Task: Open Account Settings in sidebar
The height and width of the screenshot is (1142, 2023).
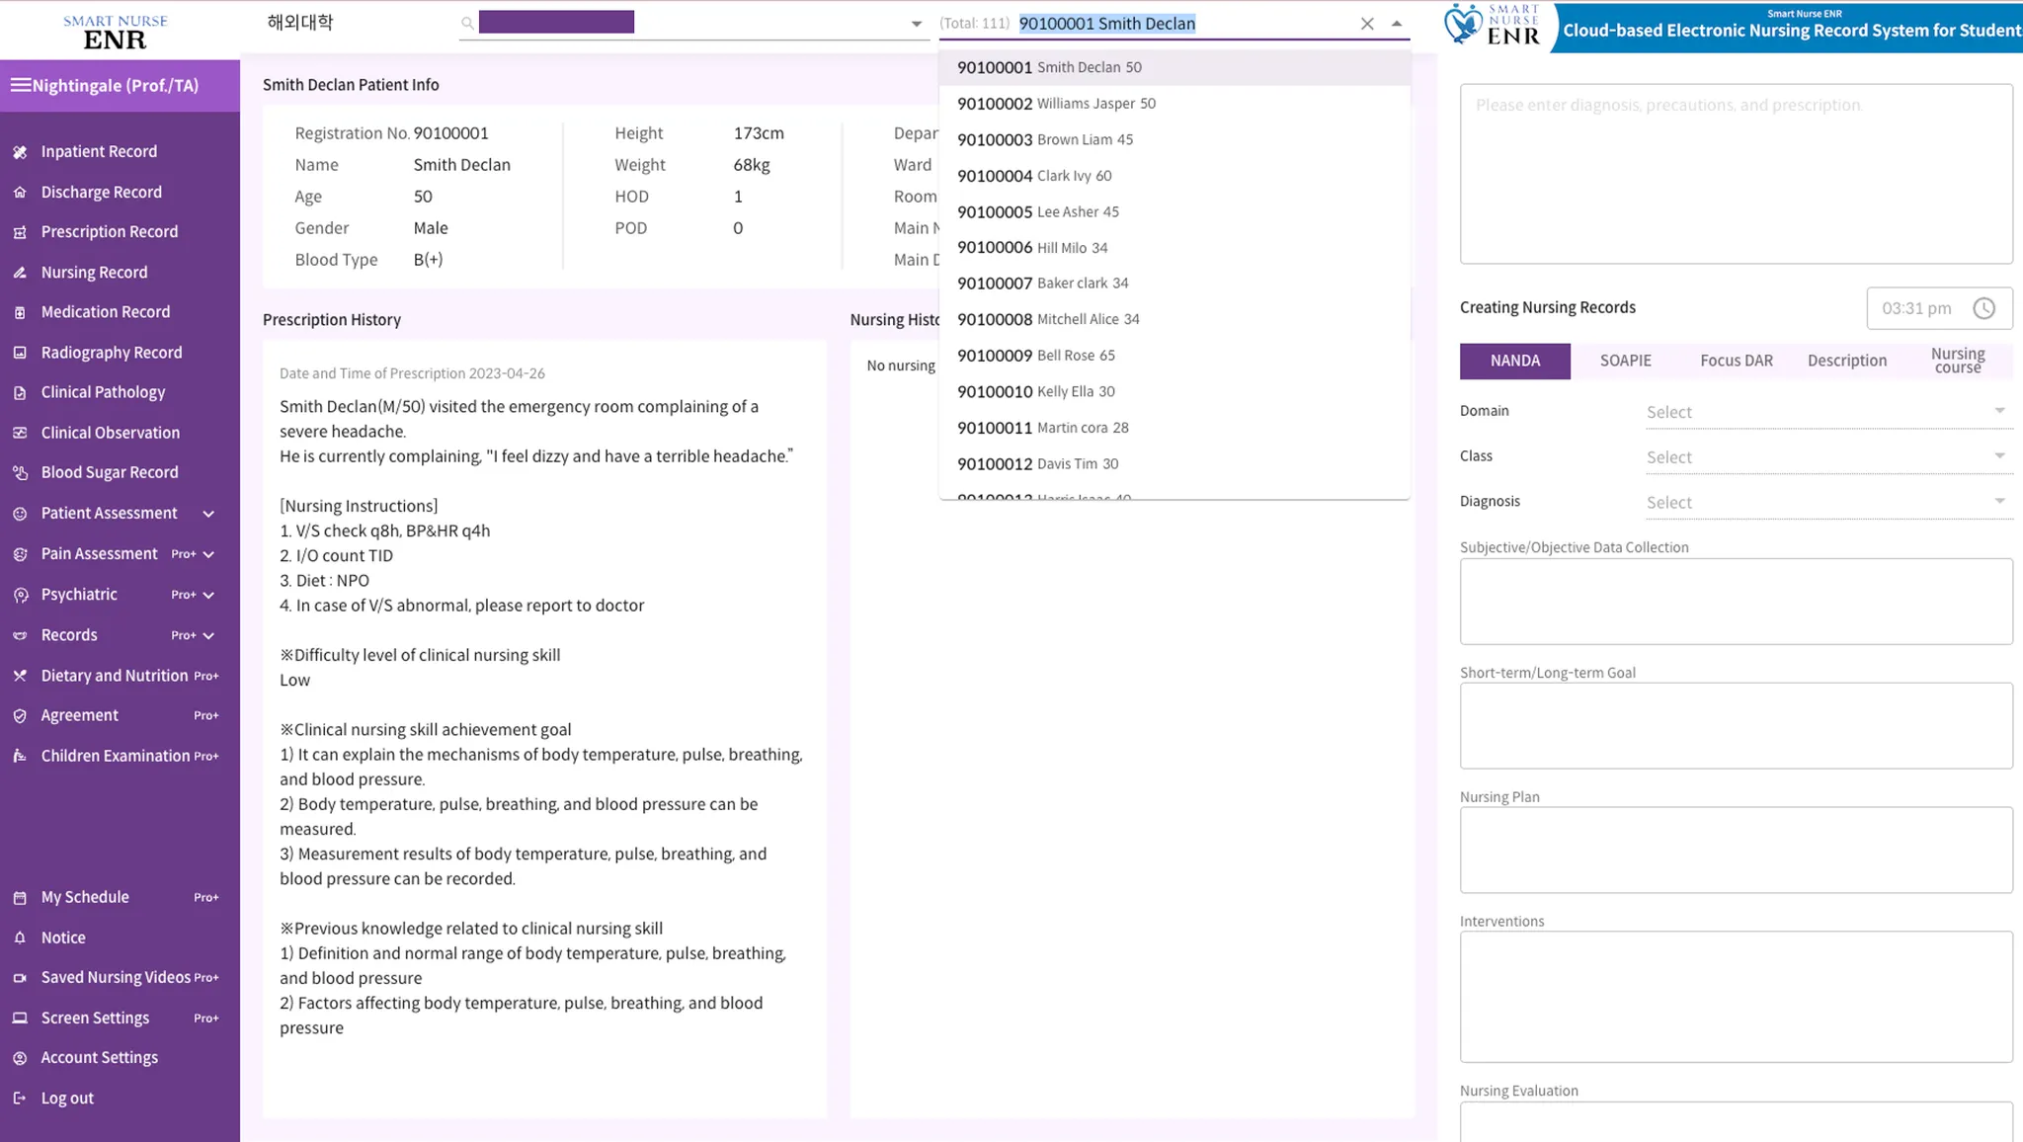Action: point(99,1058)
